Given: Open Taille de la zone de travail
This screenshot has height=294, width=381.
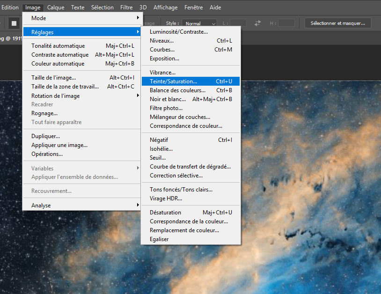Looking at the screenshot, I should coord(82,87).
